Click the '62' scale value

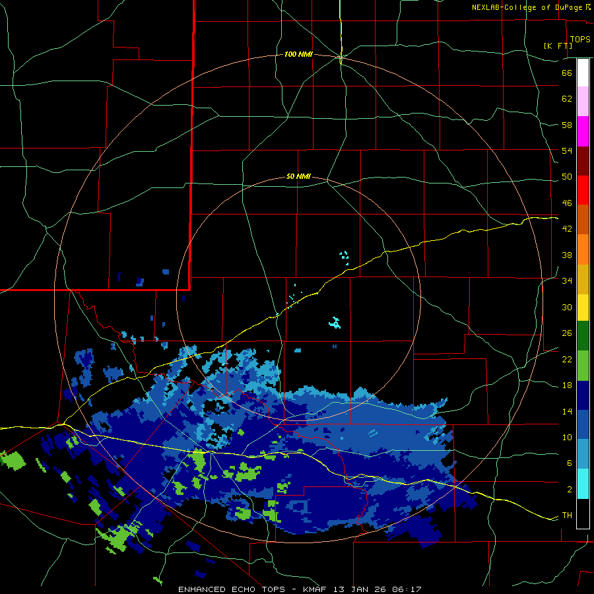coord(567,99)
